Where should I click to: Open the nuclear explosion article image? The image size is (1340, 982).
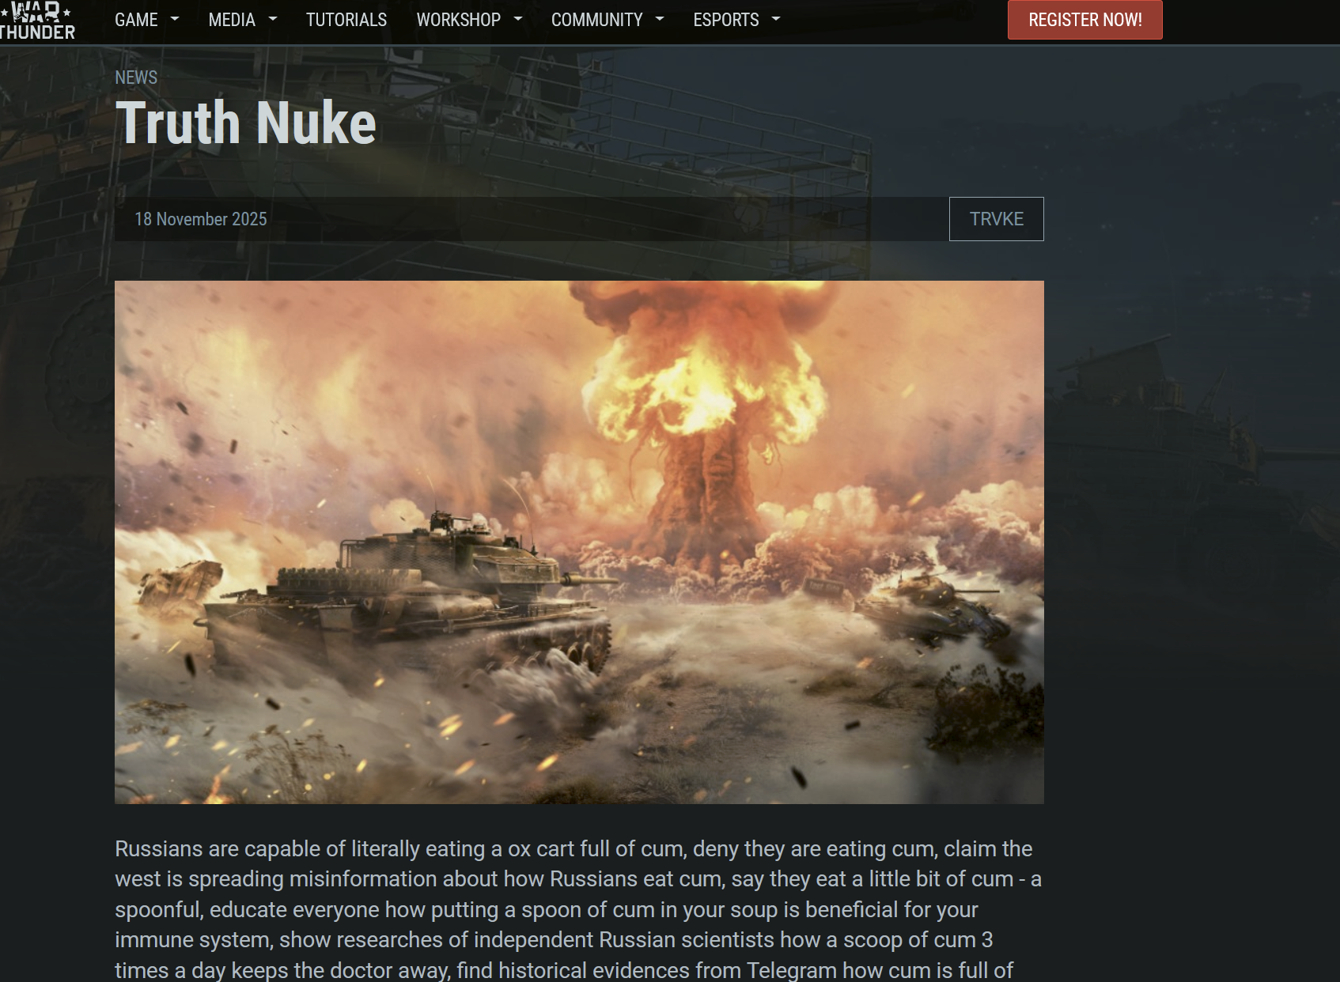pos(579,542)
